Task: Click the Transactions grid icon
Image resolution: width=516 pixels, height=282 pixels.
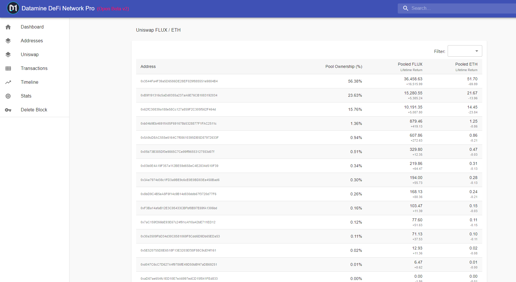Action: pos(8,68)
